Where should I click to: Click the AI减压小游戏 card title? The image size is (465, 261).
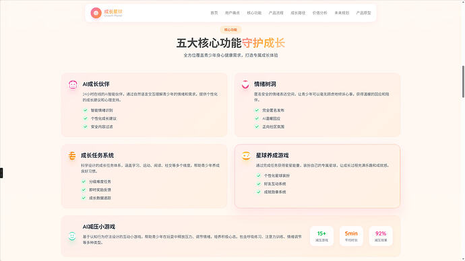tap(99, 227)
